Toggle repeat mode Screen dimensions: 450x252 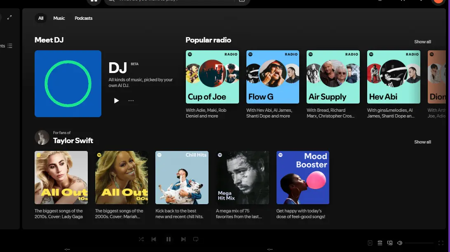tap(196, 239)
